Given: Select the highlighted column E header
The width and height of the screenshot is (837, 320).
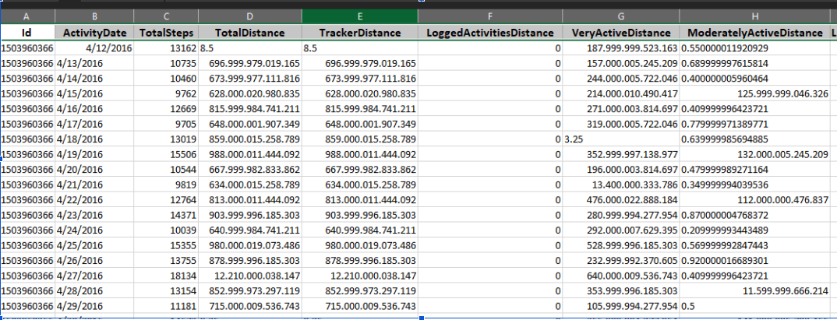Looking at the screenshot, I should click(360, 16).
